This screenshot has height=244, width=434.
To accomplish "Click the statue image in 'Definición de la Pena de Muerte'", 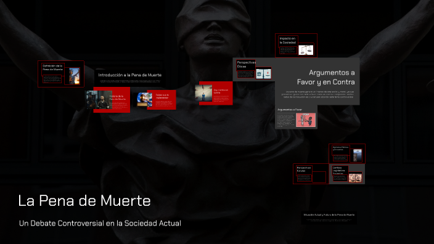I will 74,76.
